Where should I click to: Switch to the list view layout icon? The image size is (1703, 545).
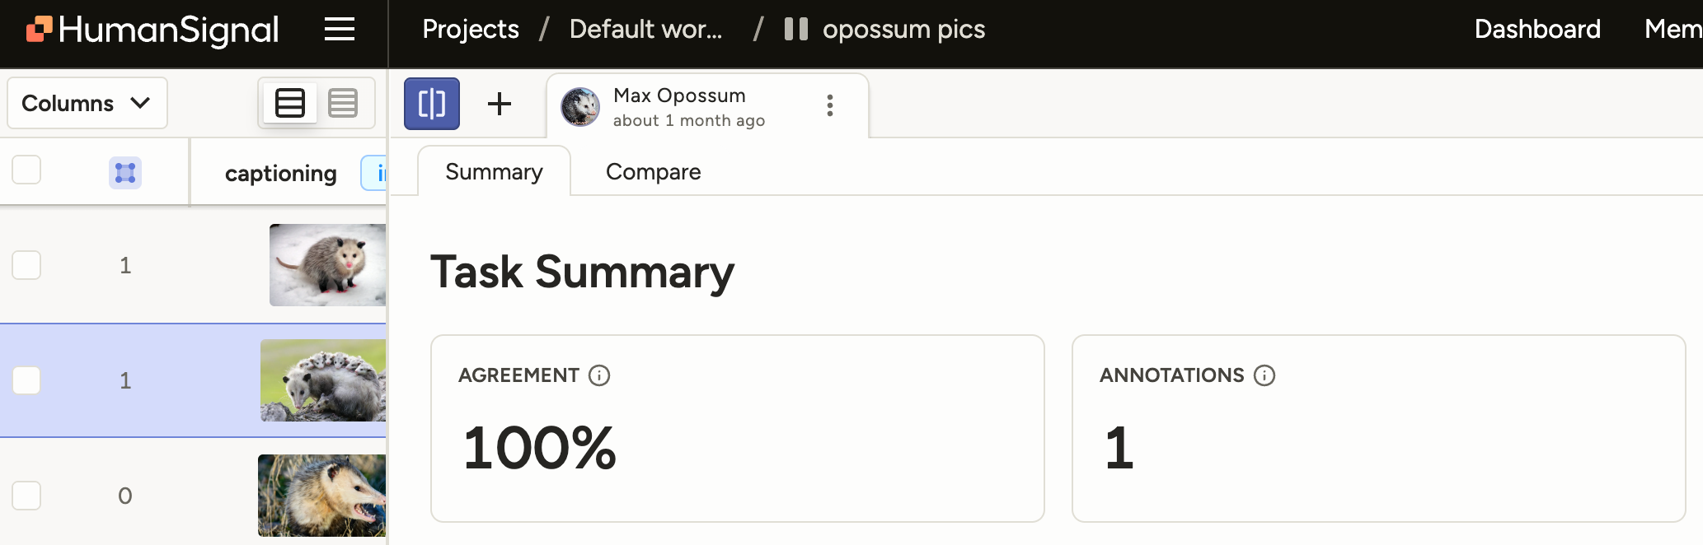290,103
